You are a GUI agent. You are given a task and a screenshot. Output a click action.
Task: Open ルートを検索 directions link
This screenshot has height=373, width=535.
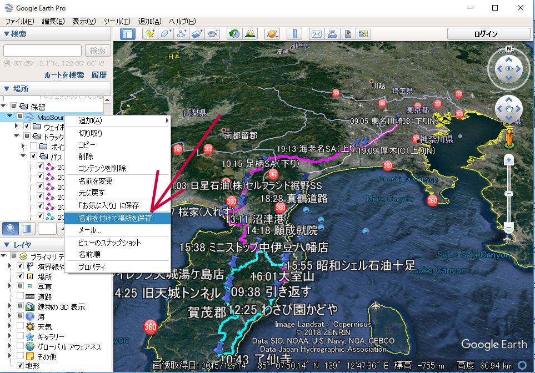[64, 75]
